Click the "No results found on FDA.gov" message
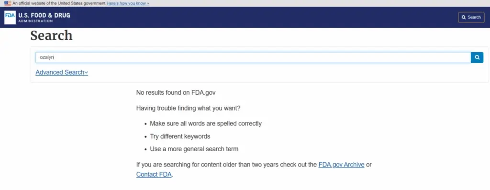The height and width of the screenshot is (190, 490). [x=176, y=92]
